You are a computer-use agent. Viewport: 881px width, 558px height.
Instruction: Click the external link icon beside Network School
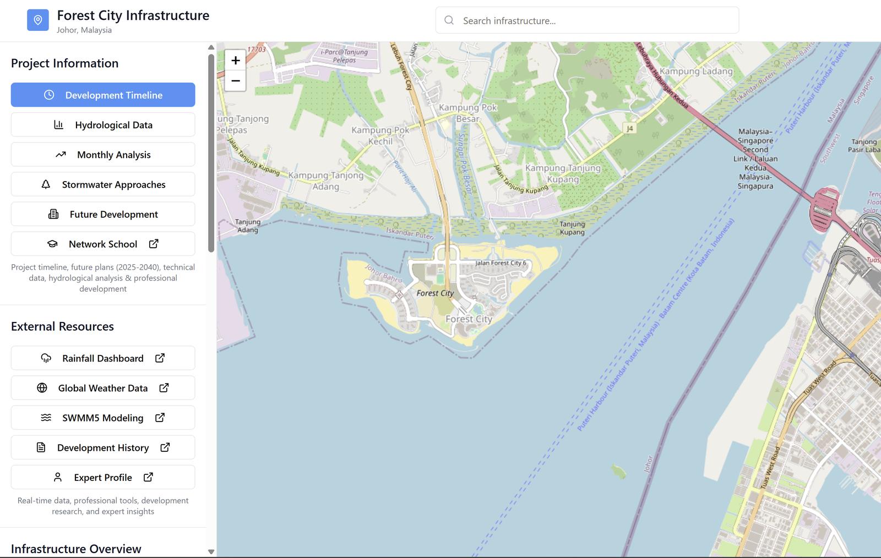coord(154,243)
